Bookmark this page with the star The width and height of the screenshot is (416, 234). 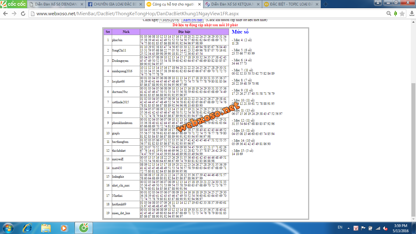pos(402,13)
